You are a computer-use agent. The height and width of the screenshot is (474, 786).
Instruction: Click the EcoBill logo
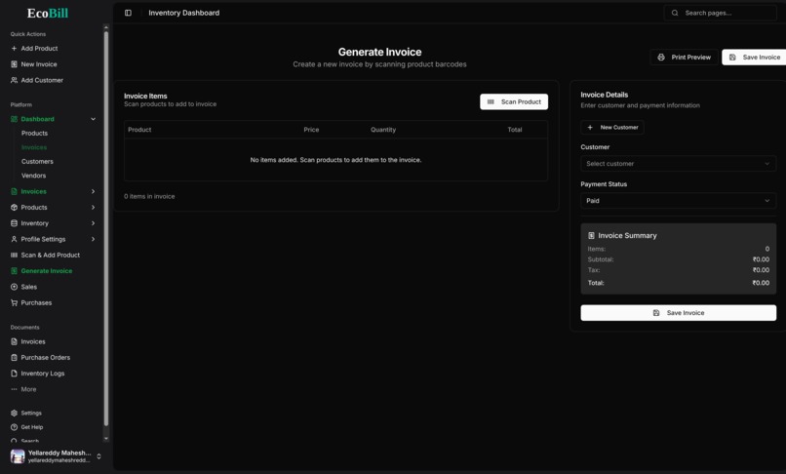click(48, 13)
